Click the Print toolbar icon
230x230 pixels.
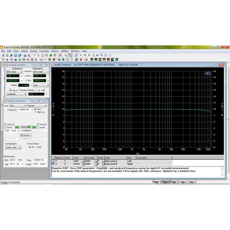coord(25,55)
